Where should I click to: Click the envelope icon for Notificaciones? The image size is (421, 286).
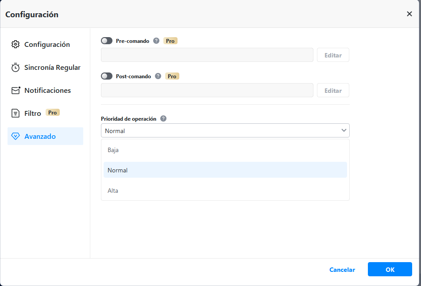point(16,90)
